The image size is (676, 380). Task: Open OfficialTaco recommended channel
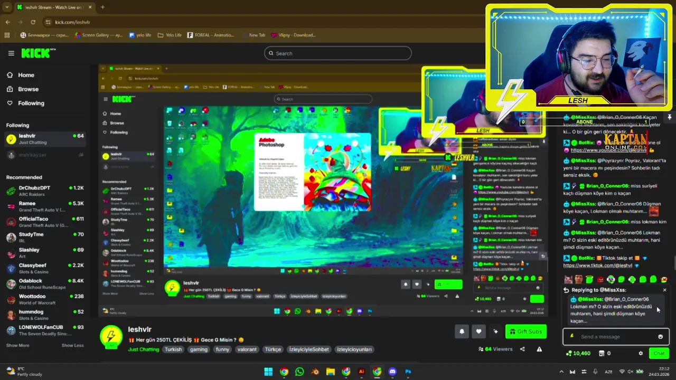45,222
